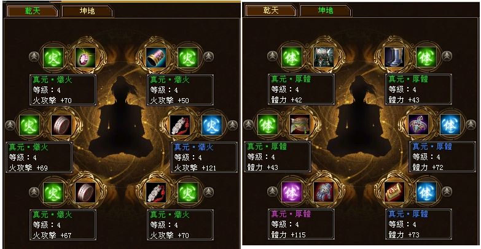Select the purple 体 orb giving 體力 +115
Screen dimensions: 481x249
291,192
